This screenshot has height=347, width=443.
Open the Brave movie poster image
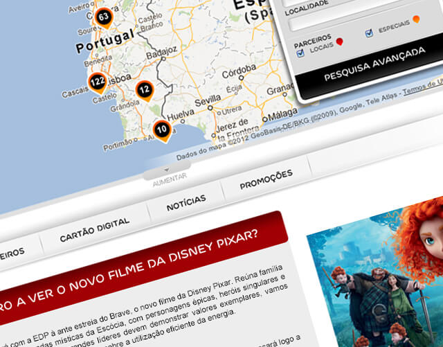375,272
